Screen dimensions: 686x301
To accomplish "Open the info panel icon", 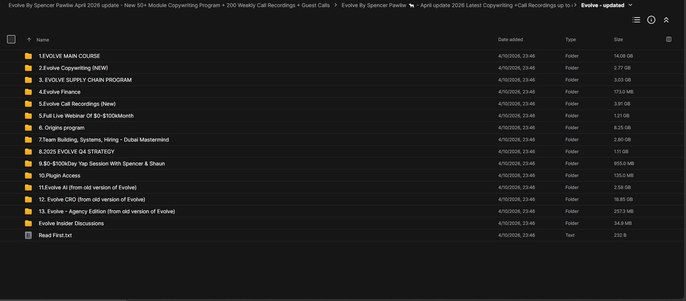I will pyautogui.click(x=651, y=20).
